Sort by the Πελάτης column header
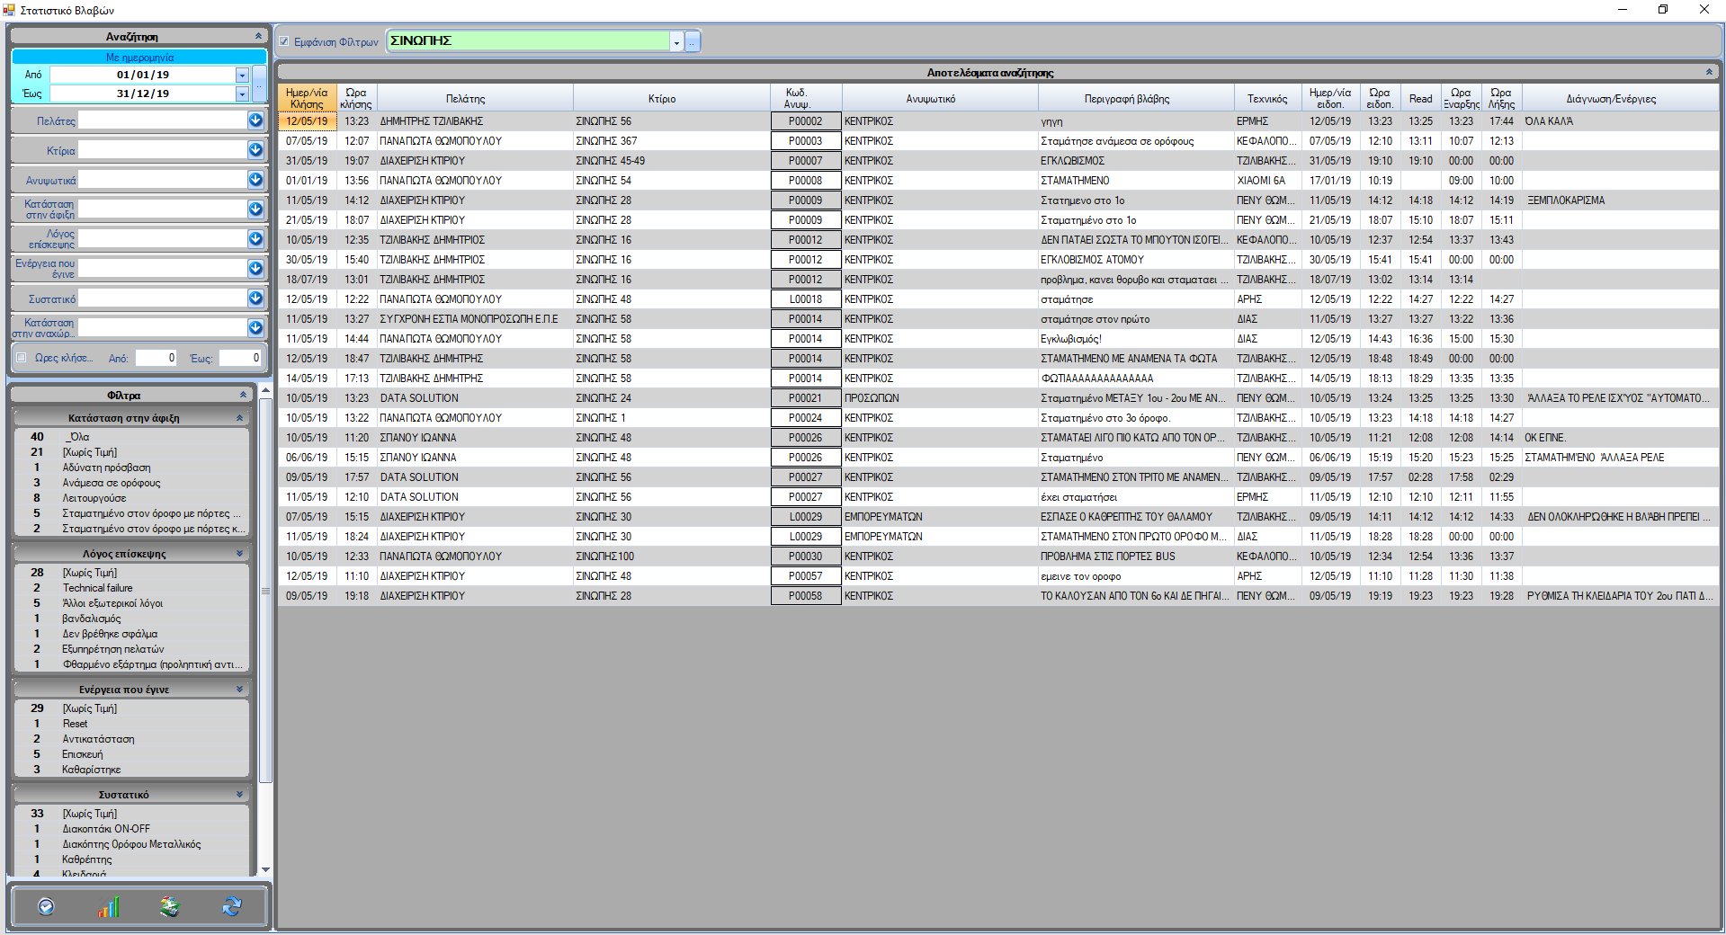Screen dimensions: 1726x935 pos(465,99)
